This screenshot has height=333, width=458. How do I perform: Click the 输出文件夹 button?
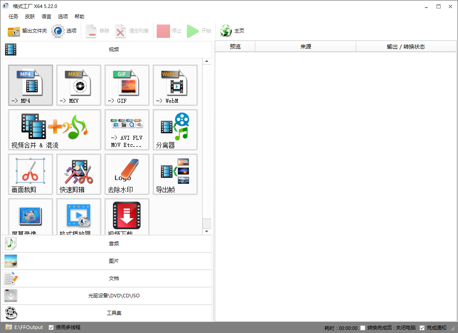[x=27, y=31]
